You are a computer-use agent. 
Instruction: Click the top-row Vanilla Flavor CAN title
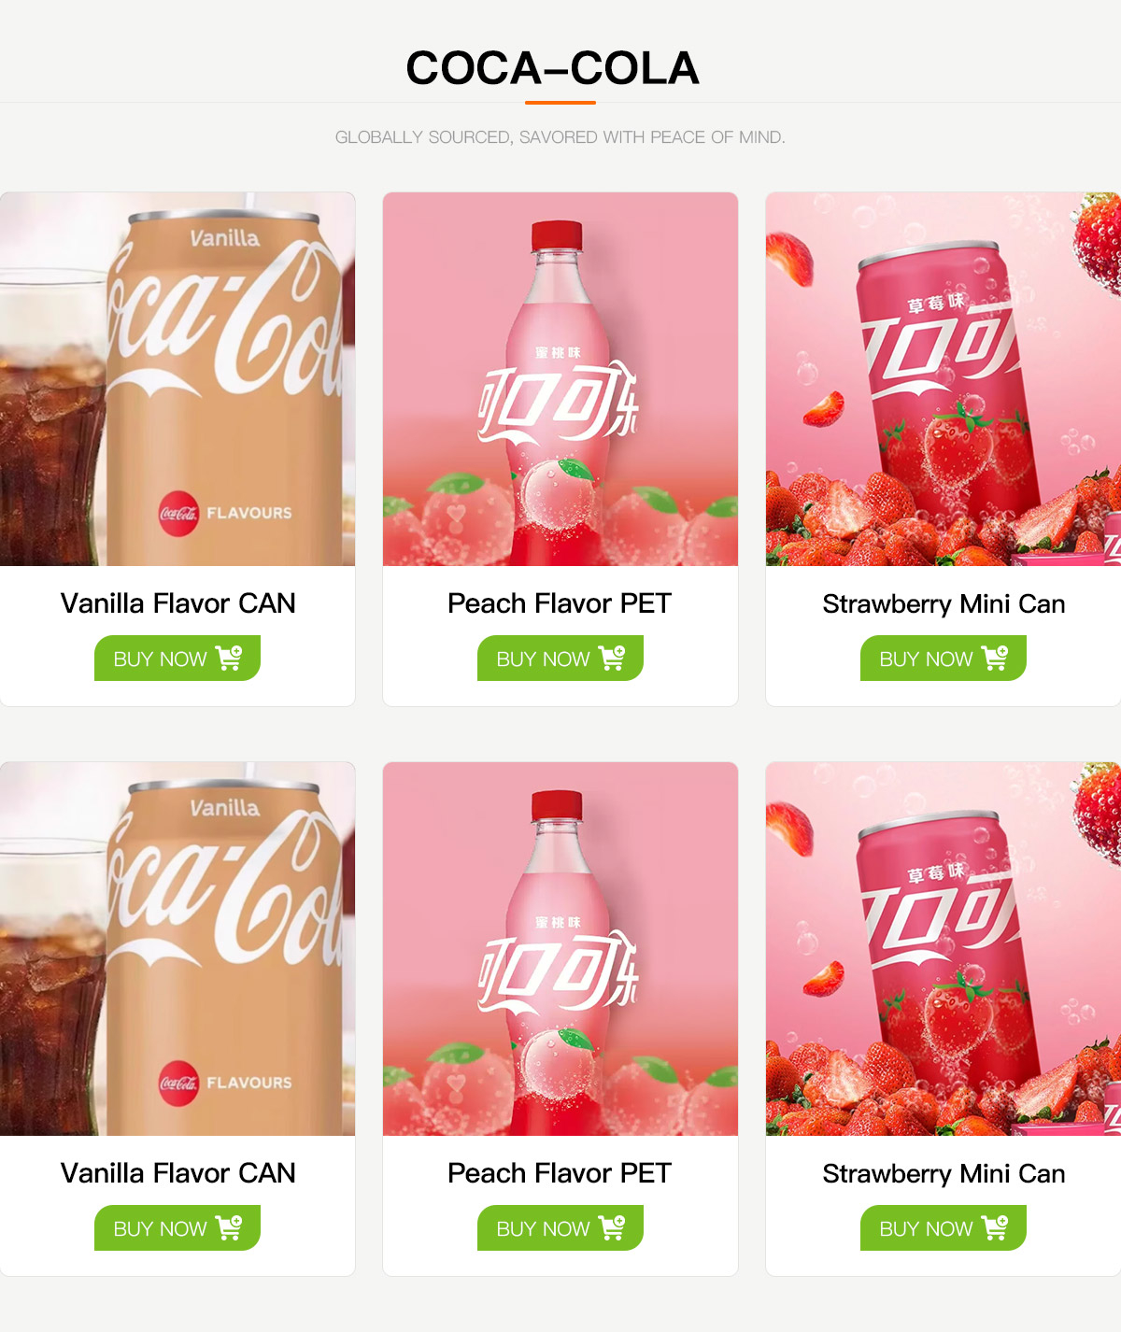[177, 603]
